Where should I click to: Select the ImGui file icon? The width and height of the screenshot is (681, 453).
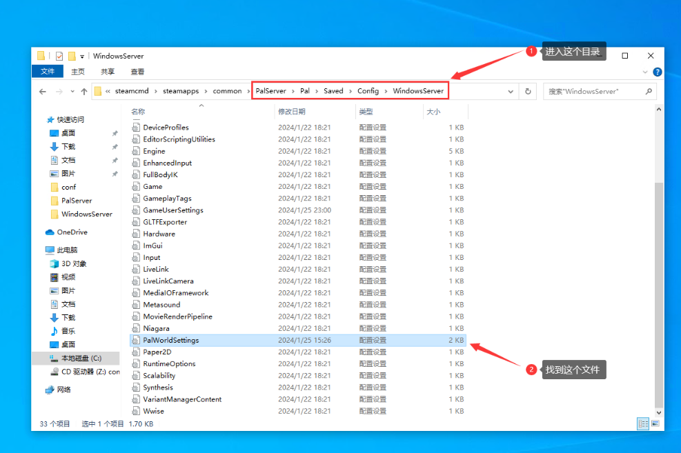[x=136, y=245]
